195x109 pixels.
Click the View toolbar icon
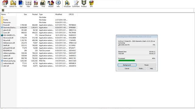coord(28,4)
